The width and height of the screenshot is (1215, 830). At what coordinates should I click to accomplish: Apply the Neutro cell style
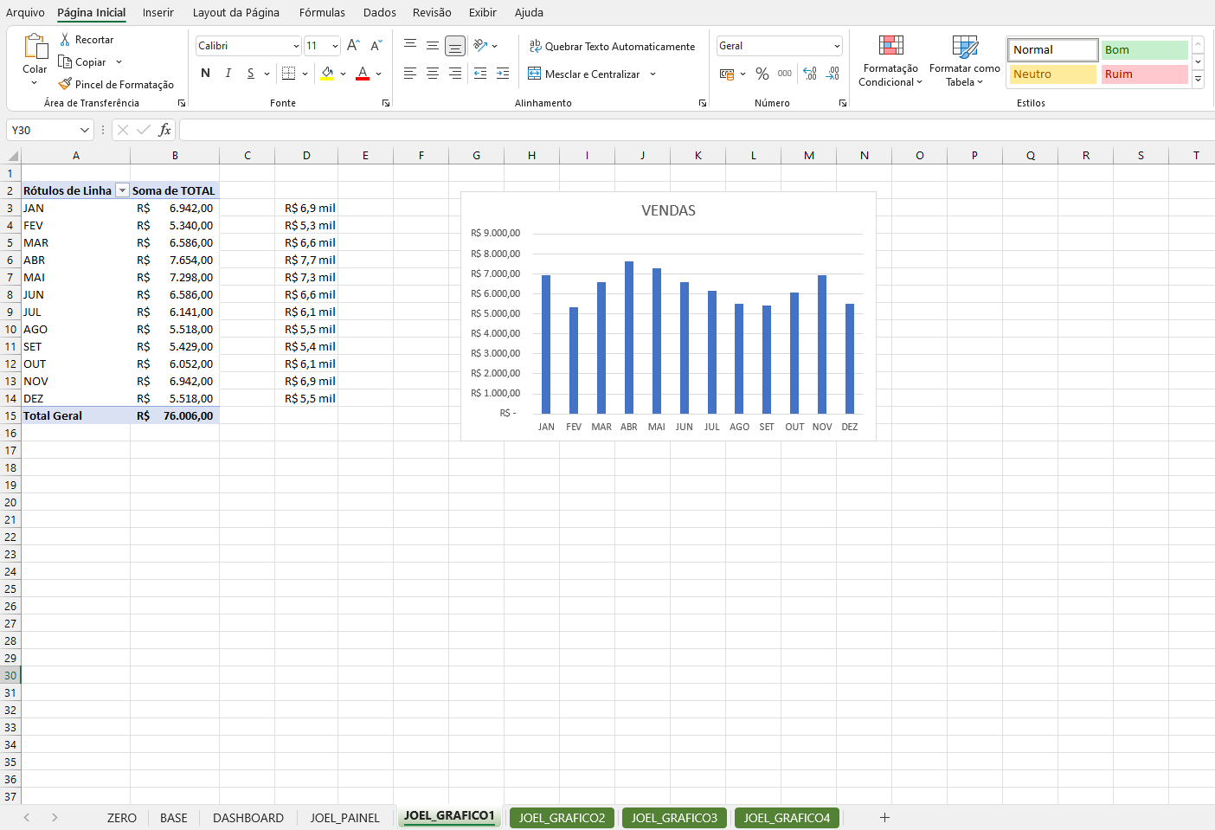(x=1052, y=74)
